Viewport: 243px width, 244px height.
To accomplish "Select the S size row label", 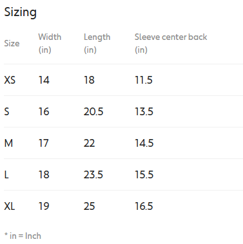I will [x=7, y=111].
